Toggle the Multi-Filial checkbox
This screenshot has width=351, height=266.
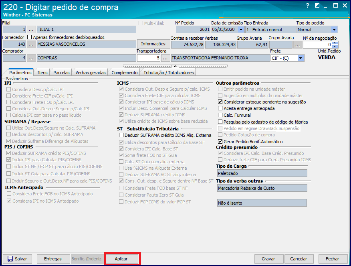141,23
